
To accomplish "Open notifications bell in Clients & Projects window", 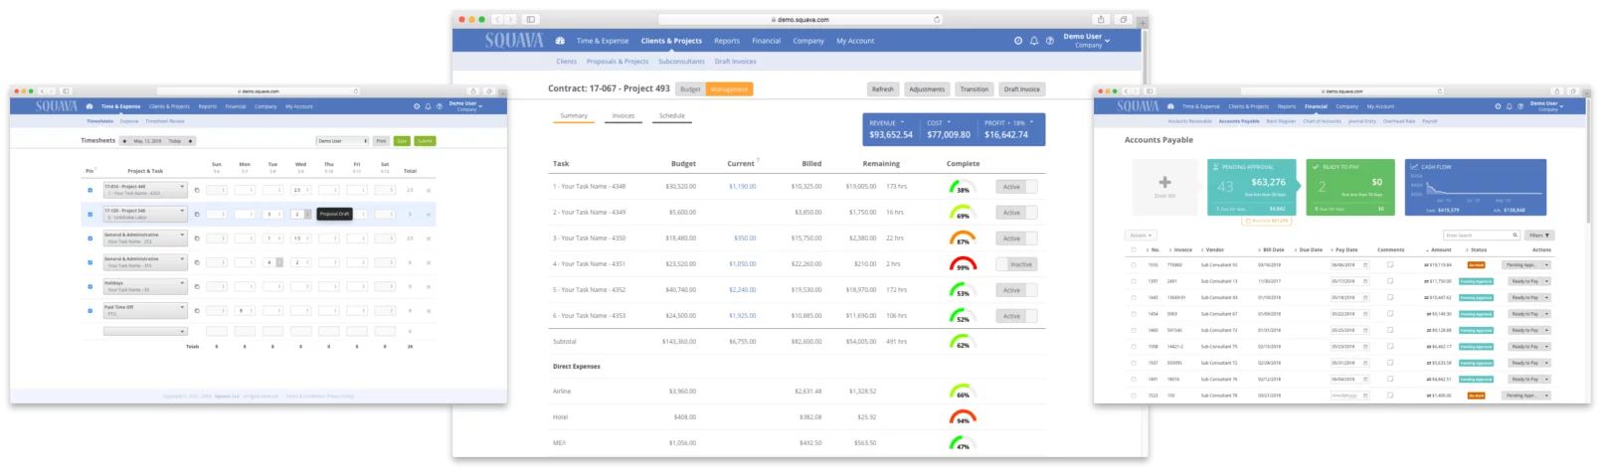I will point(1033,41).
